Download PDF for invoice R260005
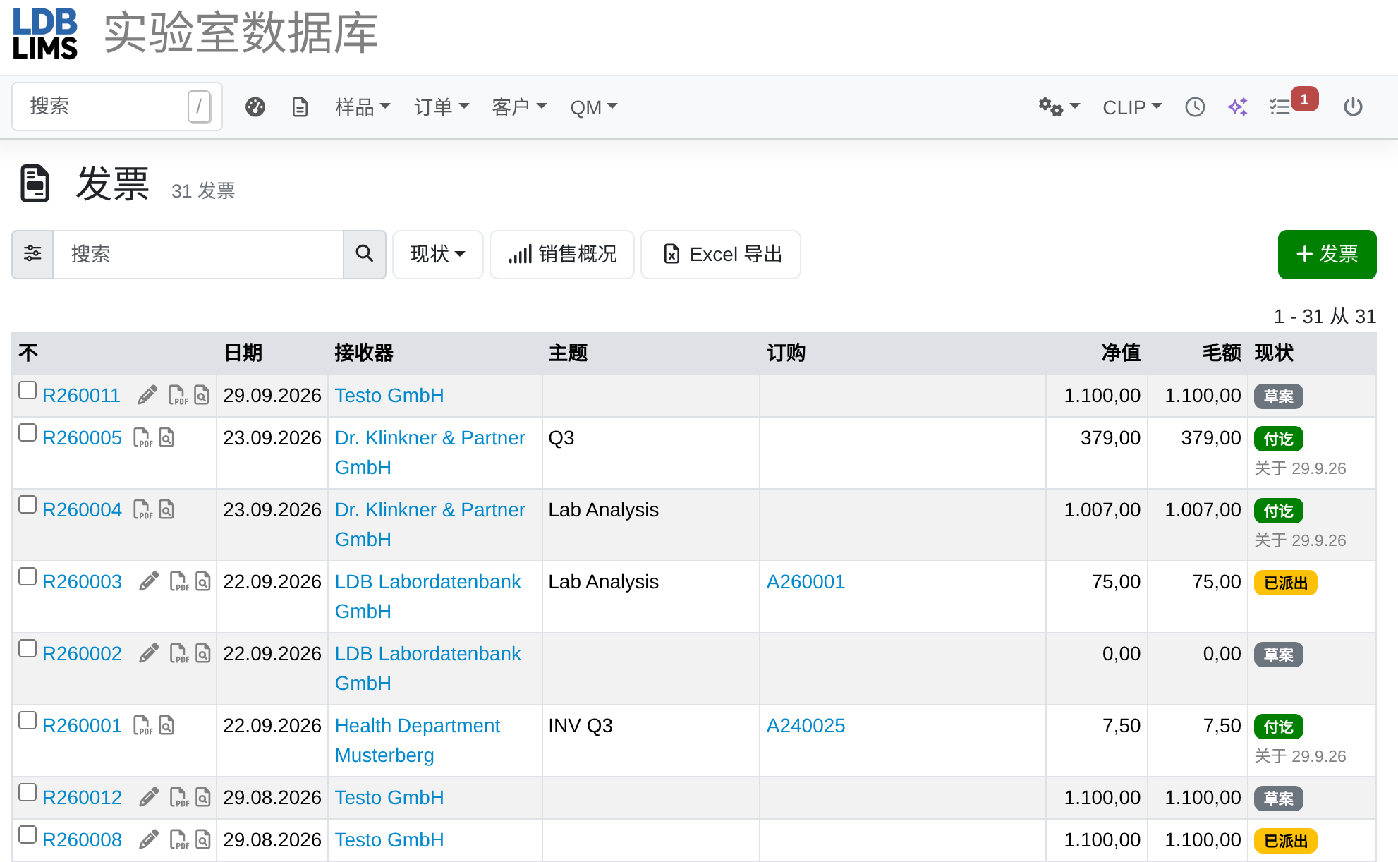 click(142, 437)
